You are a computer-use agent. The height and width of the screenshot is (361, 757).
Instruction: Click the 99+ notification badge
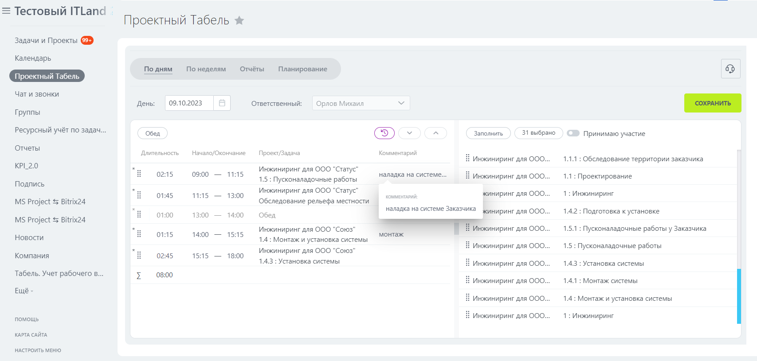click(x=87, y=40)
